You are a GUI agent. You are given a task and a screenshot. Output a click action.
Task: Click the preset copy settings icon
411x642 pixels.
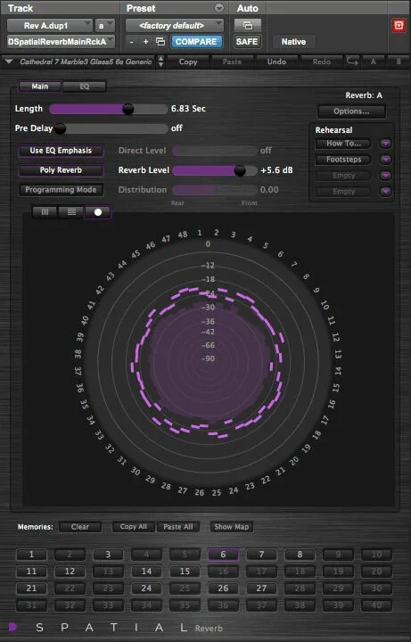[160, 42]
